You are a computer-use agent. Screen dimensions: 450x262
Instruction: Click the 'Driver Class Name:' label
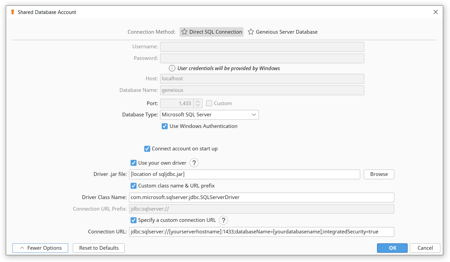(104, 197)
